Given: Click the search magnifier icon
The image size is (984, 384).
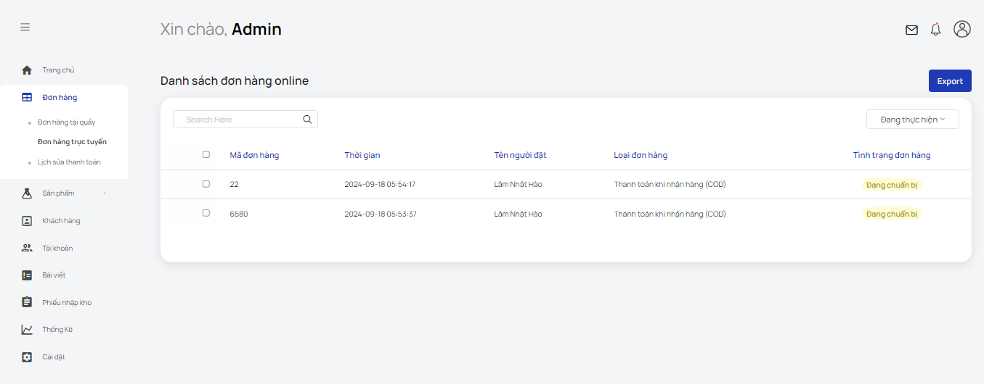Looking at the screenshot, I should point(307,120).
